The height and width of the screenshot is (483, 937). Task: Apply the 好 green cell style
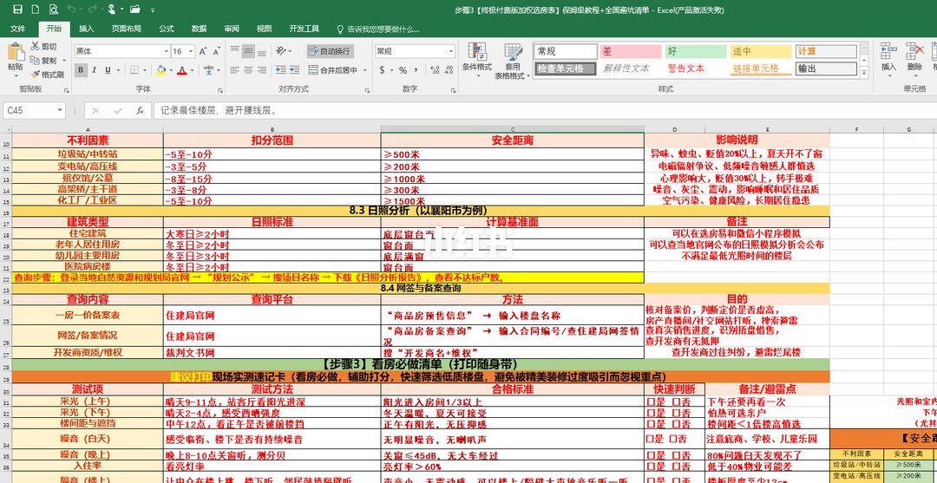(696, 51)
